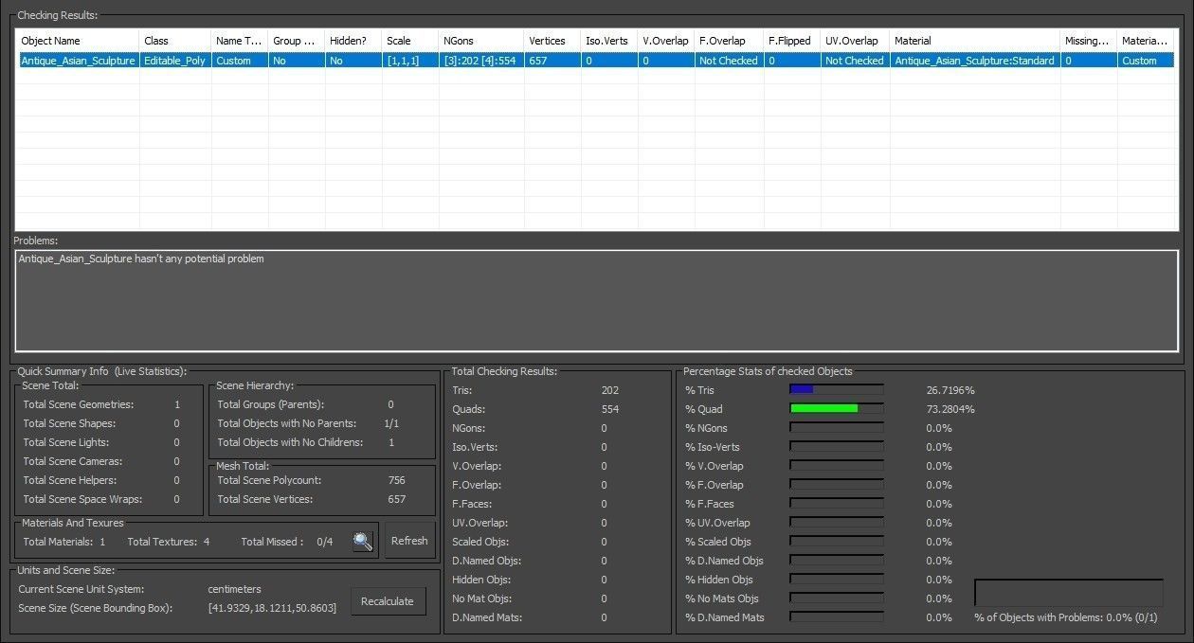Click the NGons column header
This screenshot has width=1194, height=643.
click(x=481, y=41)
